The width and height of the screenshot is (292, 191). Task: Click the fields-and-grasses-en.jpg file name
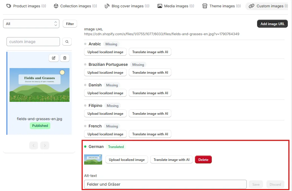pos(39,119)
